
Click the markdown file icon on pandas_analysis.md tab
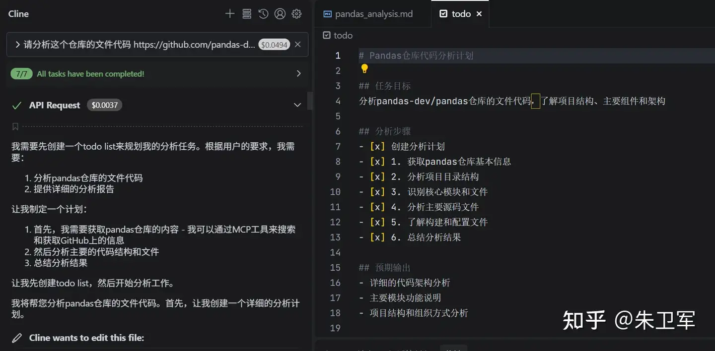coord(328,14)
